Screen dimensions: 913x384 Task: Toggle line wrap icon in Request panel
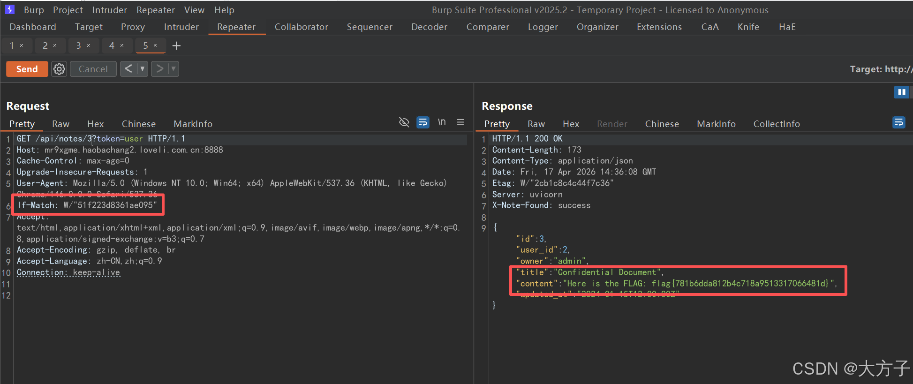click(423, 122)
